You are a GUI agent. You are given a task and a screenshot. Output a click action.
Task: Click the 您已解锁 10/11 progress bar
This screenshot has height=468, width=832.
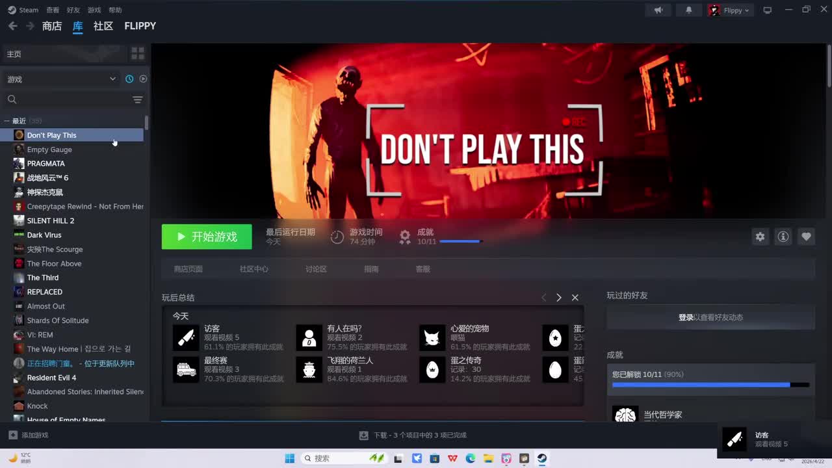pos(710,385)
